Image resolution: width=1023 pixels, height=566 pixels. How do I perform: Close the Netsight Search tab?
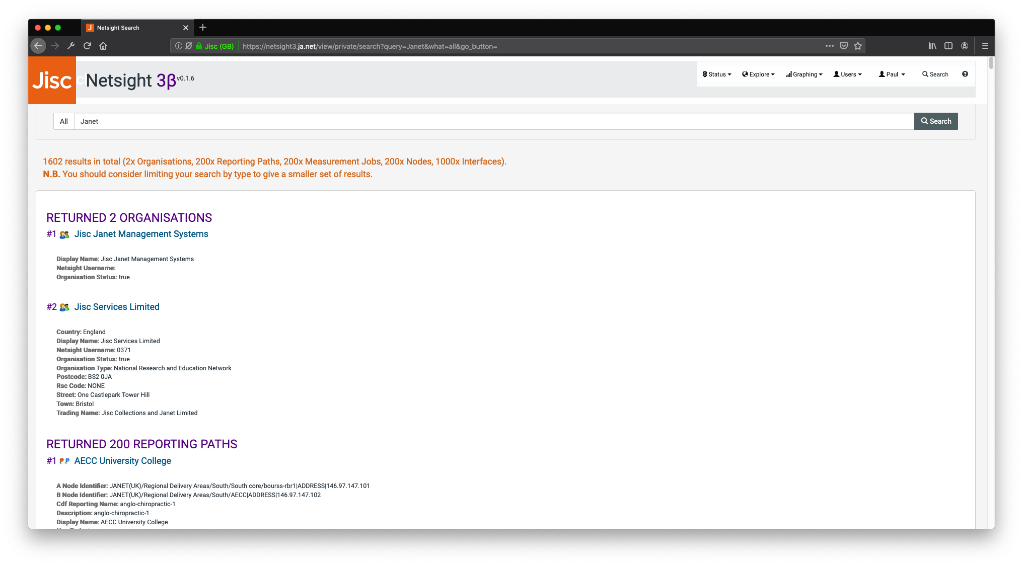click(186, 28)
